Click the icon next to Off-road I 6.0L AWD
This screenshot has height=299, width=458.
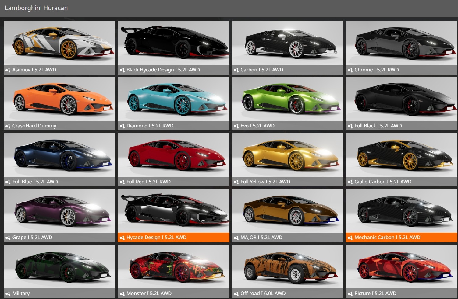pos(236,294)
